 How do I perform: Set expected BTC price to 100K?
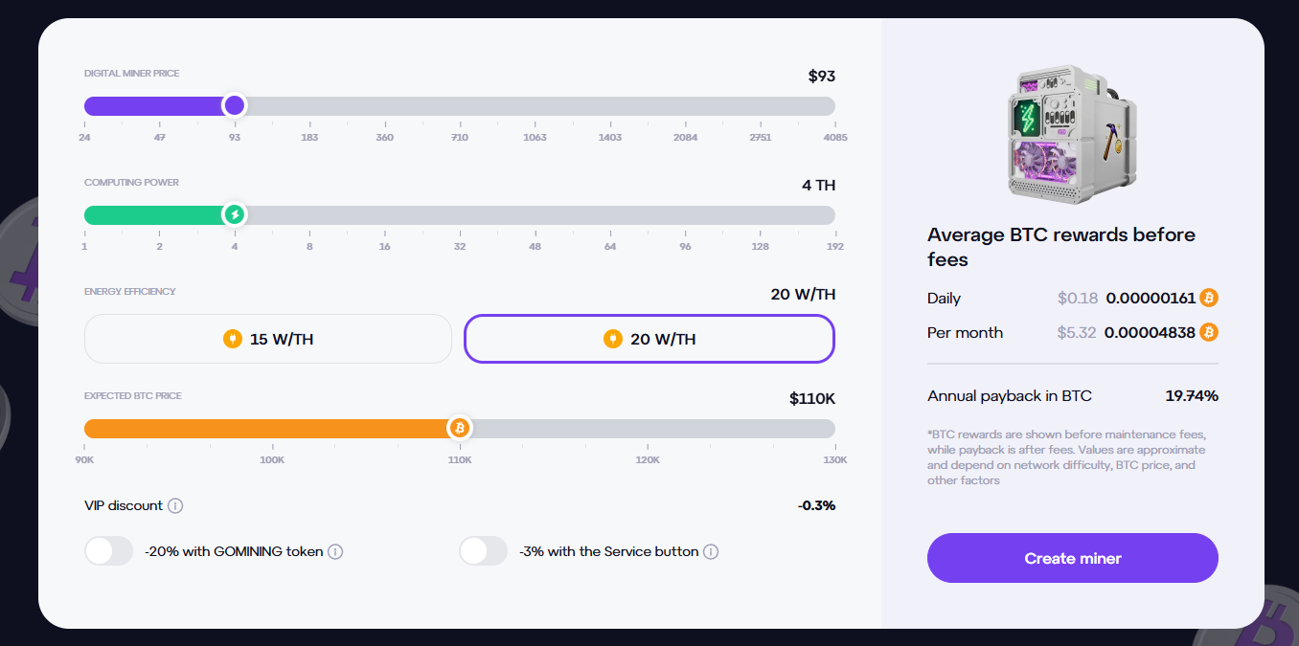[x=272, y=428]
